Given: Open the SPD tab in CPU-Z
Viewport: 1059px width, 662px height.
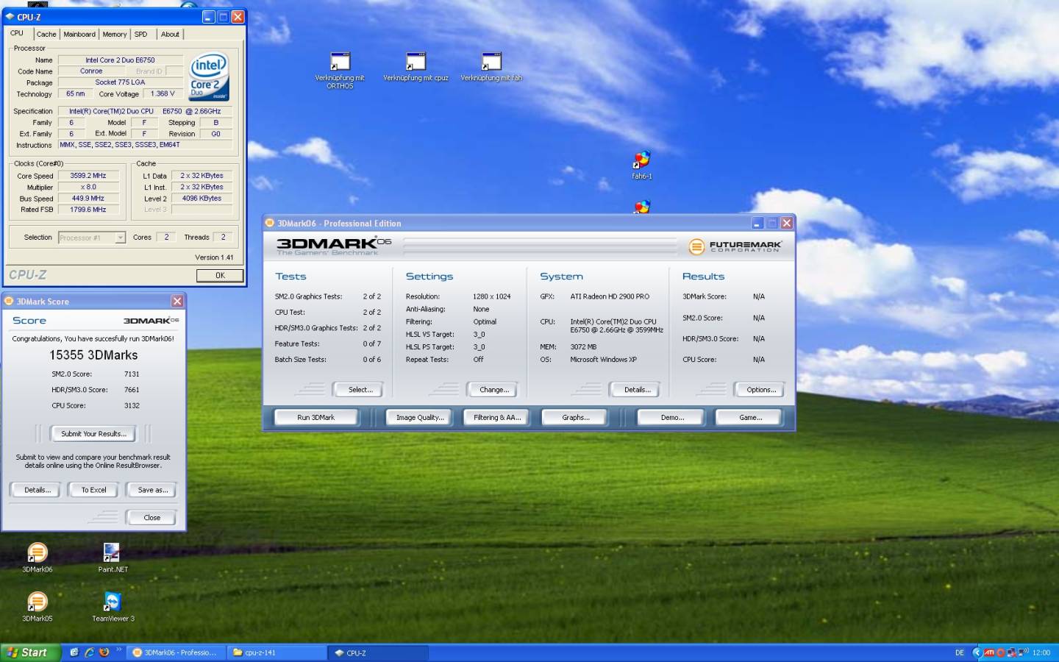Looking at the screenshot, I should (141, 34).
